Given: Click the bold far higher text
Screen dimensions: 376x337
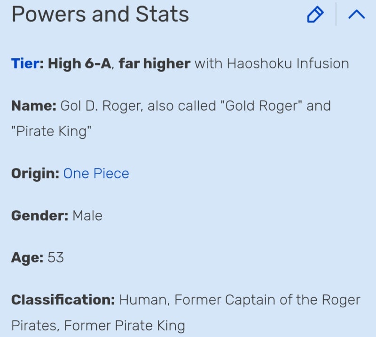Looking at the screenshot, I should [154, 63].
